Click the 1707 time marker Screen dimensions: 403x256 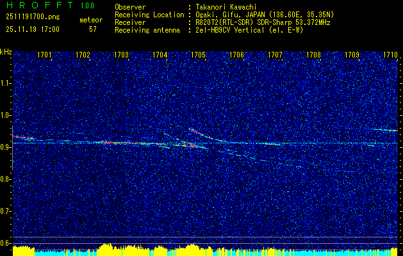(275, 54)
